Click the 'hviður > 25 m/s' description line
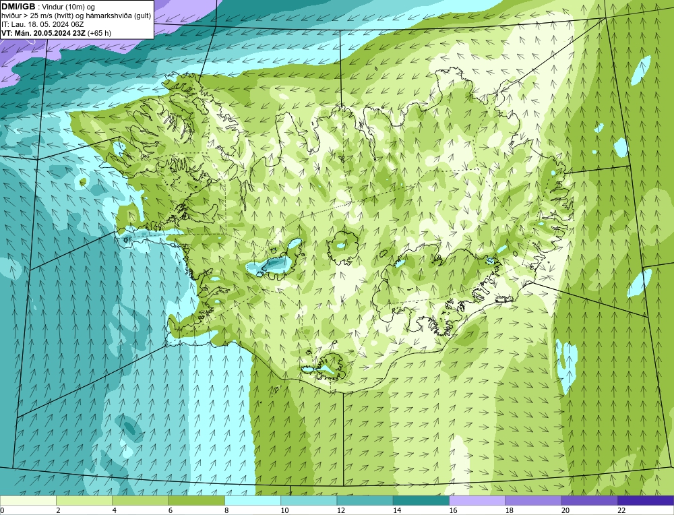 (x=76, y=16)
